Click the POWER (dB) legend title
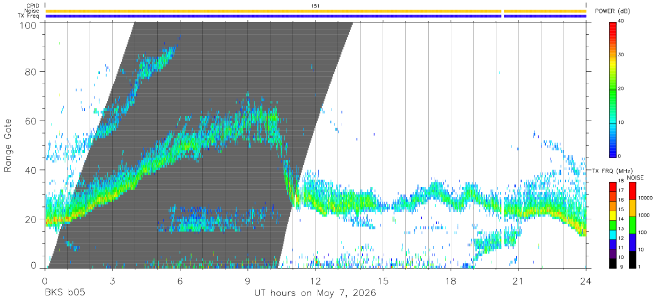 (x=613, y=11)
